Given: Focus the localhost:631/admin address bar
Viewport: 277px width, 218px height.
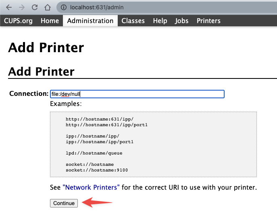Looking at the screenshot, I should pyautogui.click(x=166, y=7).
